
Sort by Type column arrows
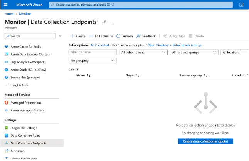pyautogui.click(x=137, y=76)
